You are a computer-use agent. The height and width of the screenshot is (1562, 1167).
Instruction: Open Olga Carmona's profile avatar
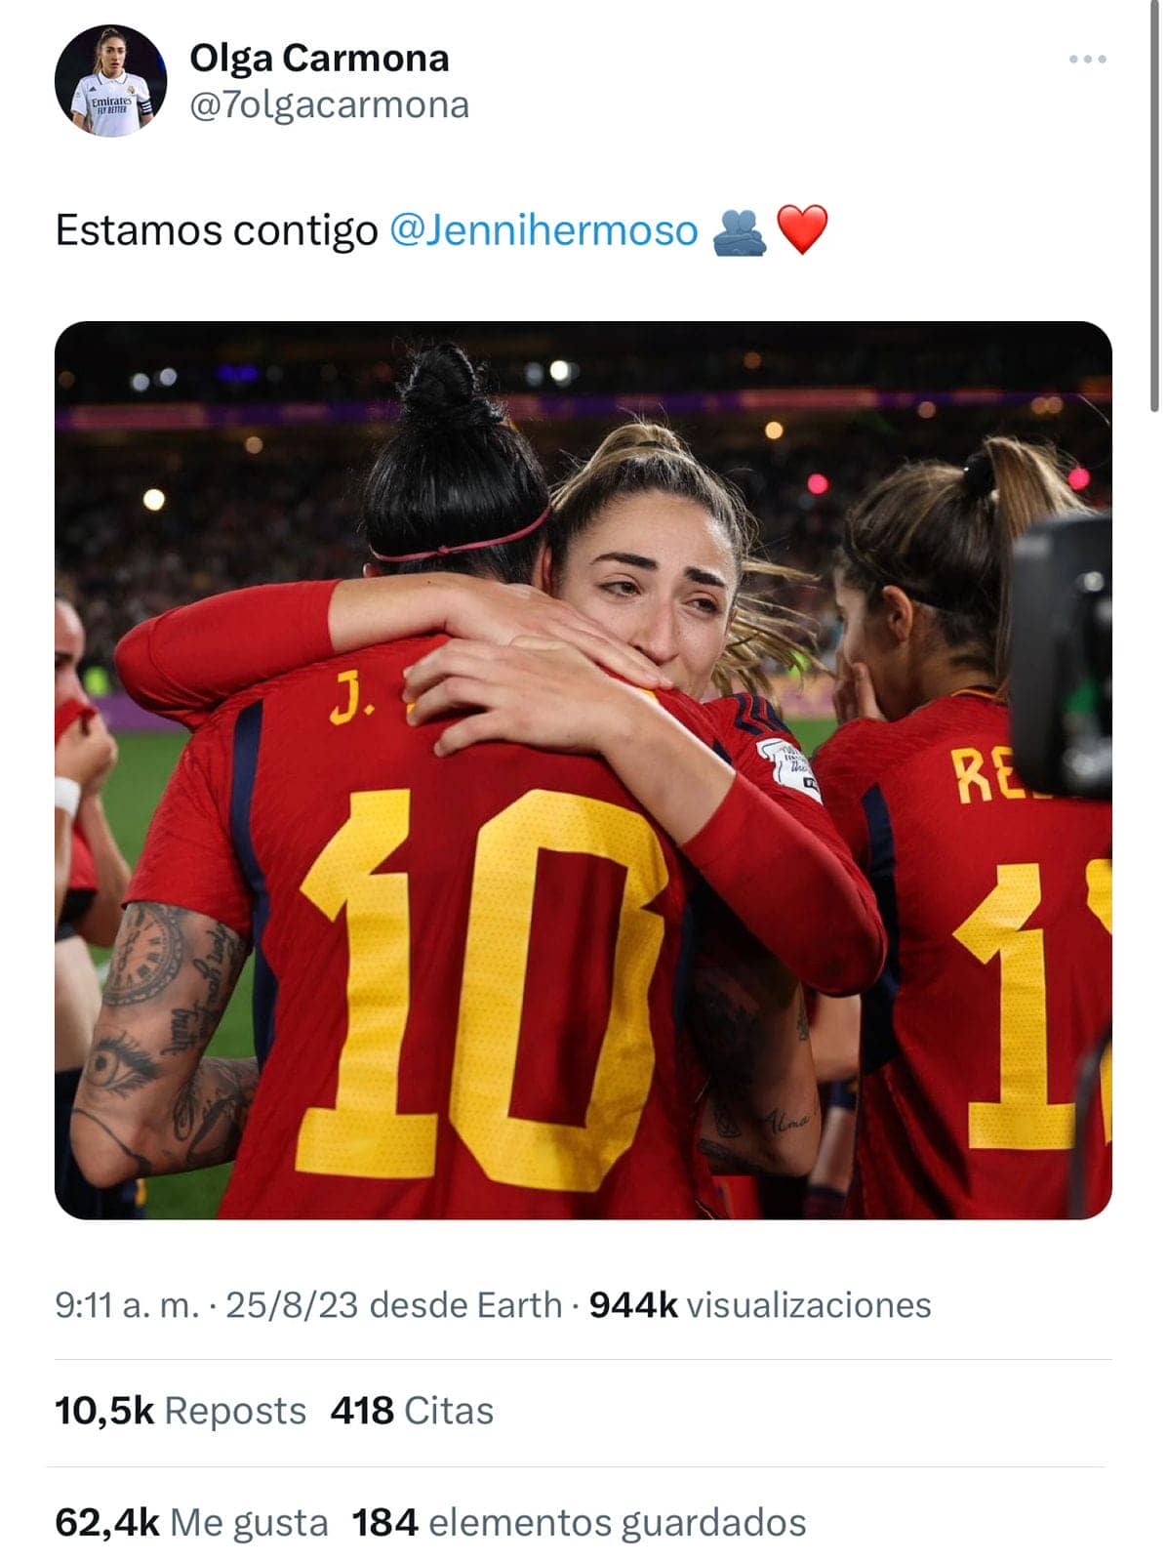coord(110,81)
